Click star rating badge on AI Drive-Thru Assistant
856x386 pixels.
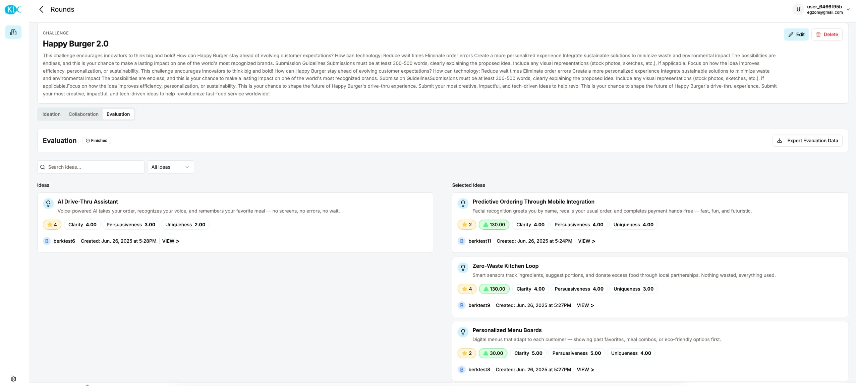point(52,225)
